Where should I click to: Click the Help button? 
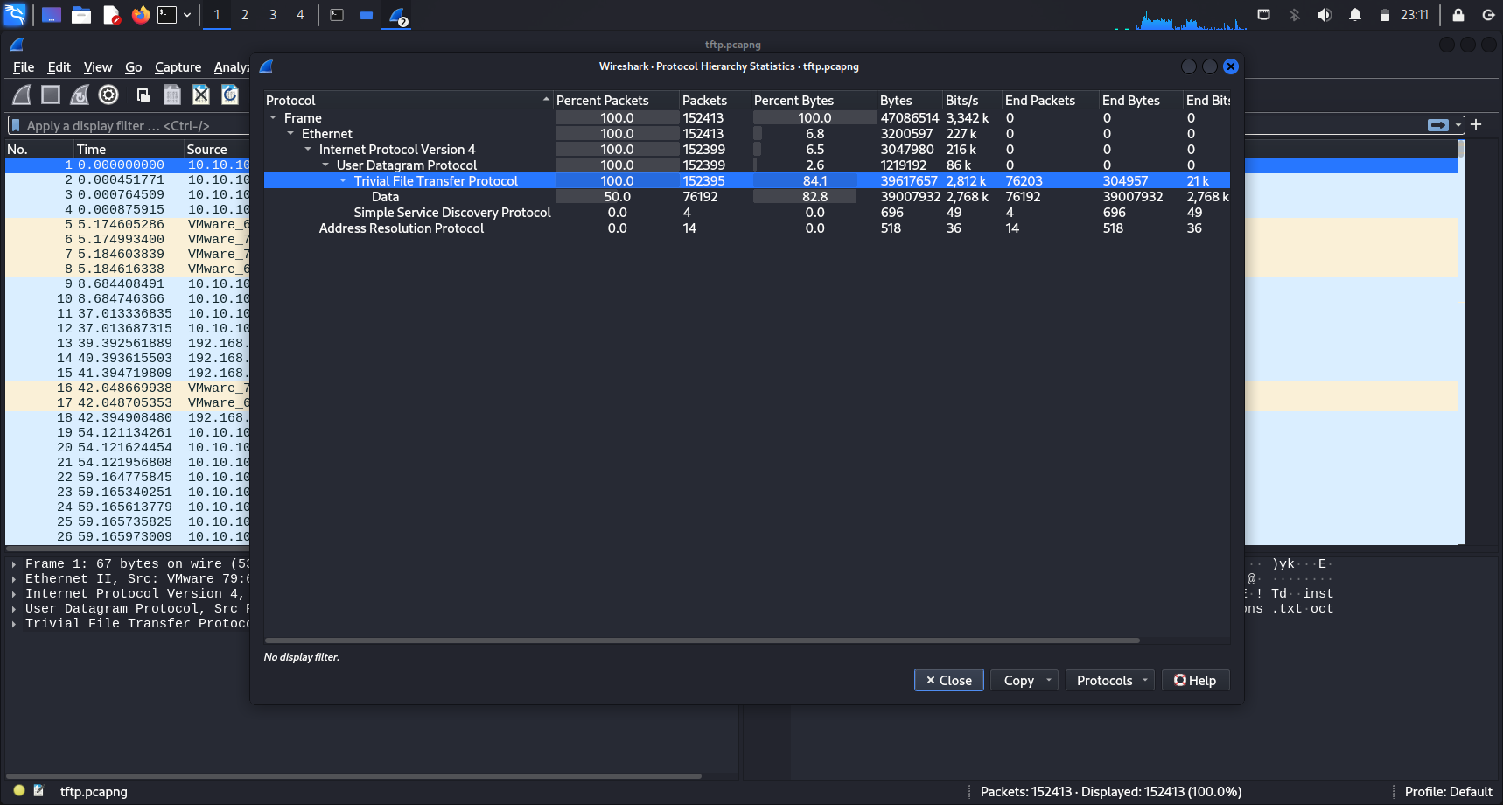click(1195, 680)
